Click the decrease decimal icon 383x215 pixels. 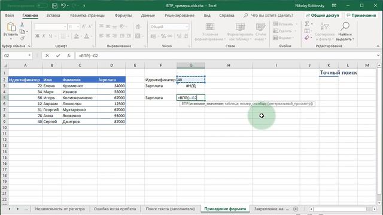(186, 36)
